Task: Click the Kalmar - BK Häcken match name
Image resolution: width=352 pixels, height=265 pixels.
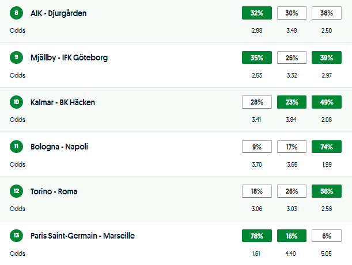Action: pos(63,102)
